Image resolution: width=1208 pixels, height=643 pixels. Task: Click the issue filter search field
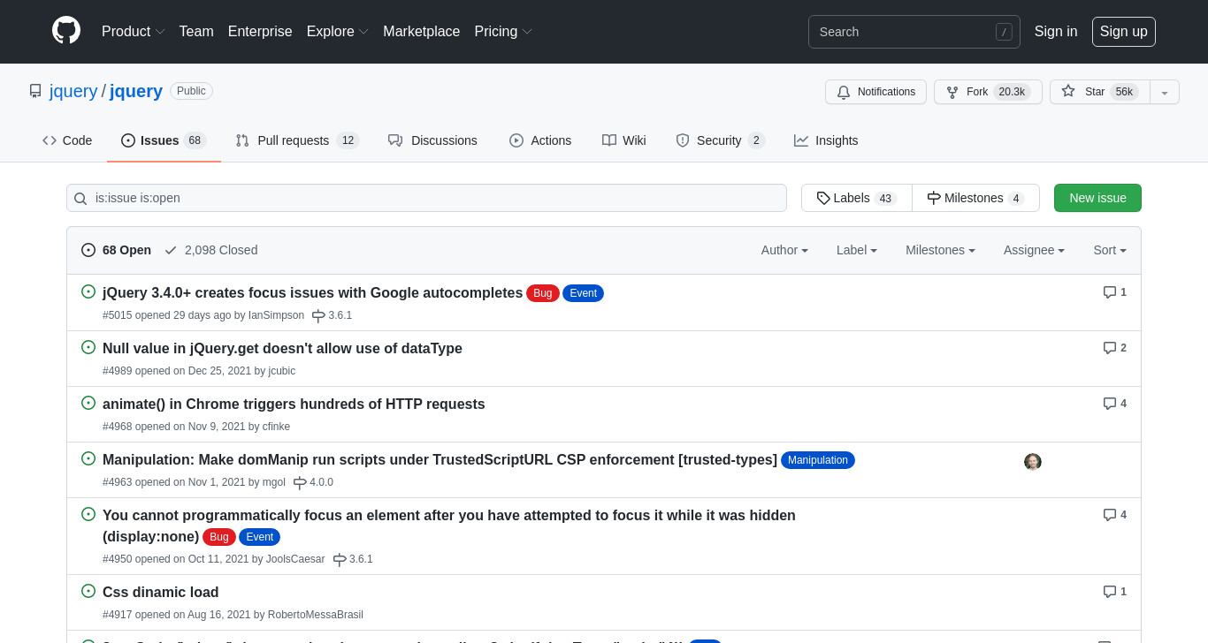(x=426, y=198)
